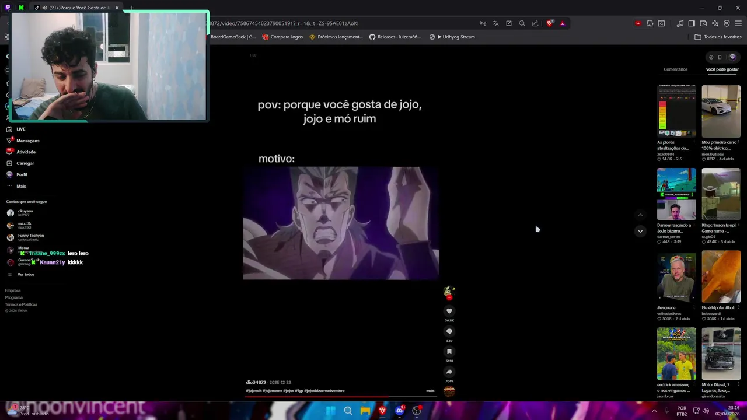This screenshot has height=420, width=747.
Task: Follow the creator via the avatar icon
Action: 449,292
